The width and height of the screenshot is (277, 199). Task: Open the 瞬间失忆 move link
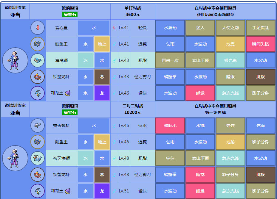tap(261, 44)
